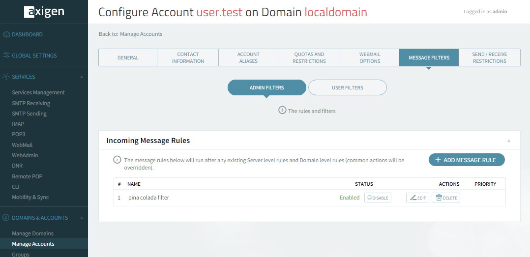Switch to User Filters
Screen dimensions: 530x257
click(347, 87)
